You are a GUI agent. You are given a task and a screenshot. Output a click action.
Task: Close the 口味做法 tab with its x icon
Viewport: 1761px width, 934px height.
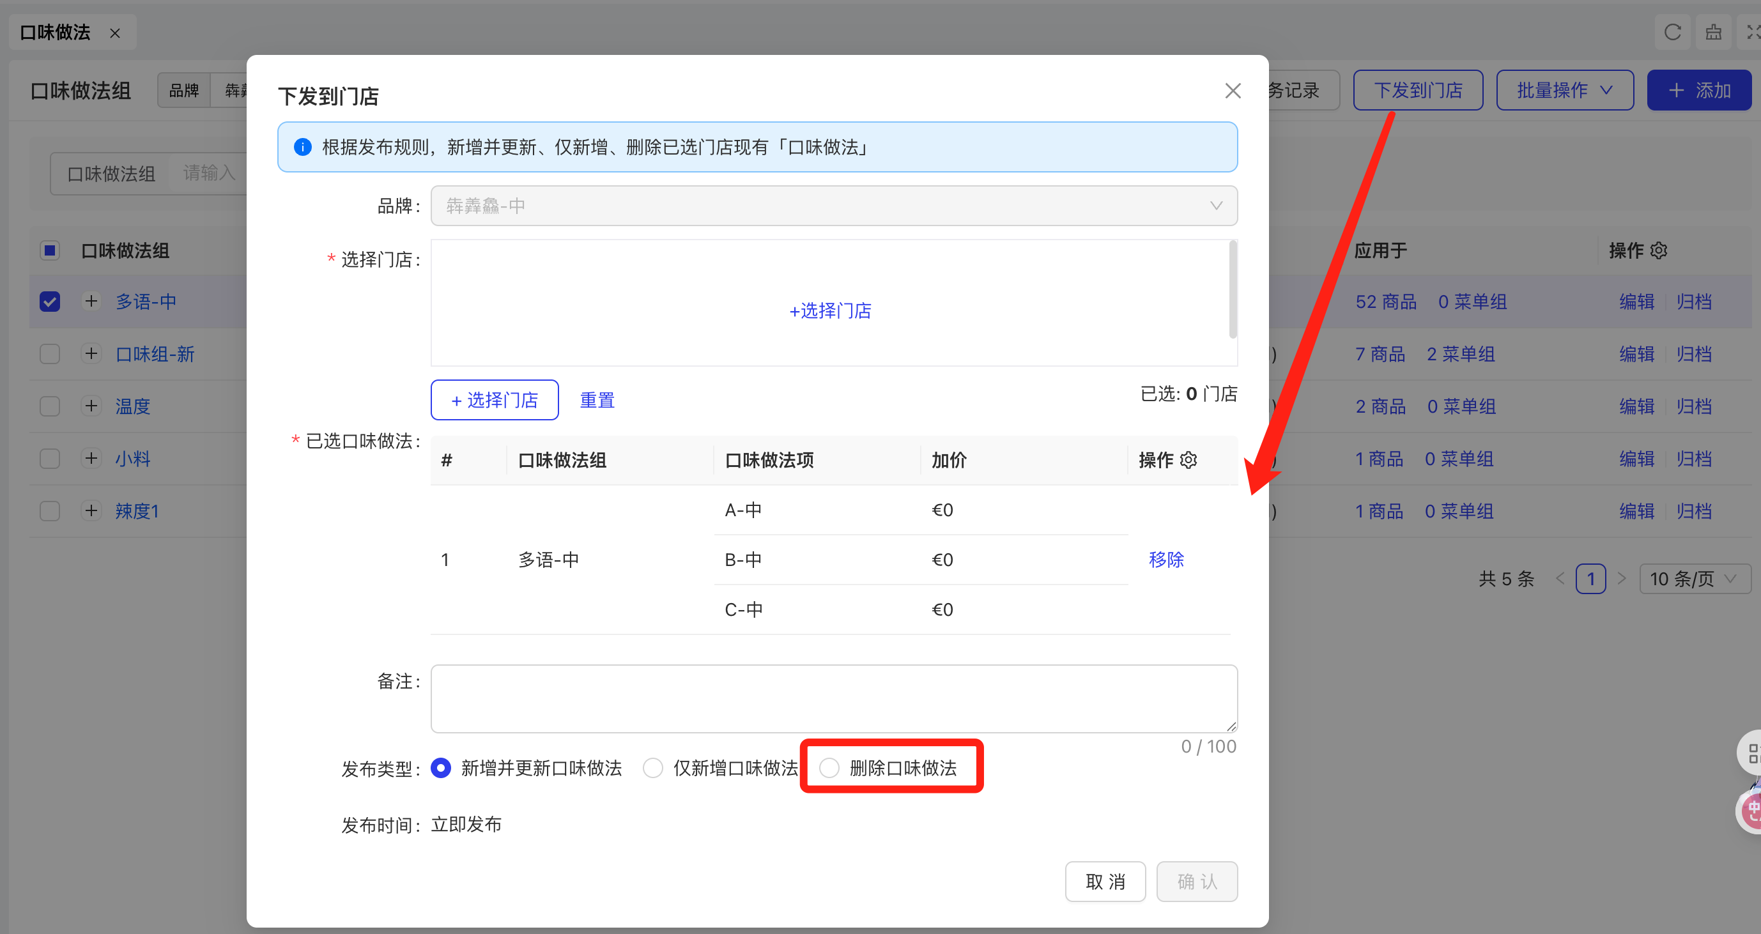click(x=115, y=33)
